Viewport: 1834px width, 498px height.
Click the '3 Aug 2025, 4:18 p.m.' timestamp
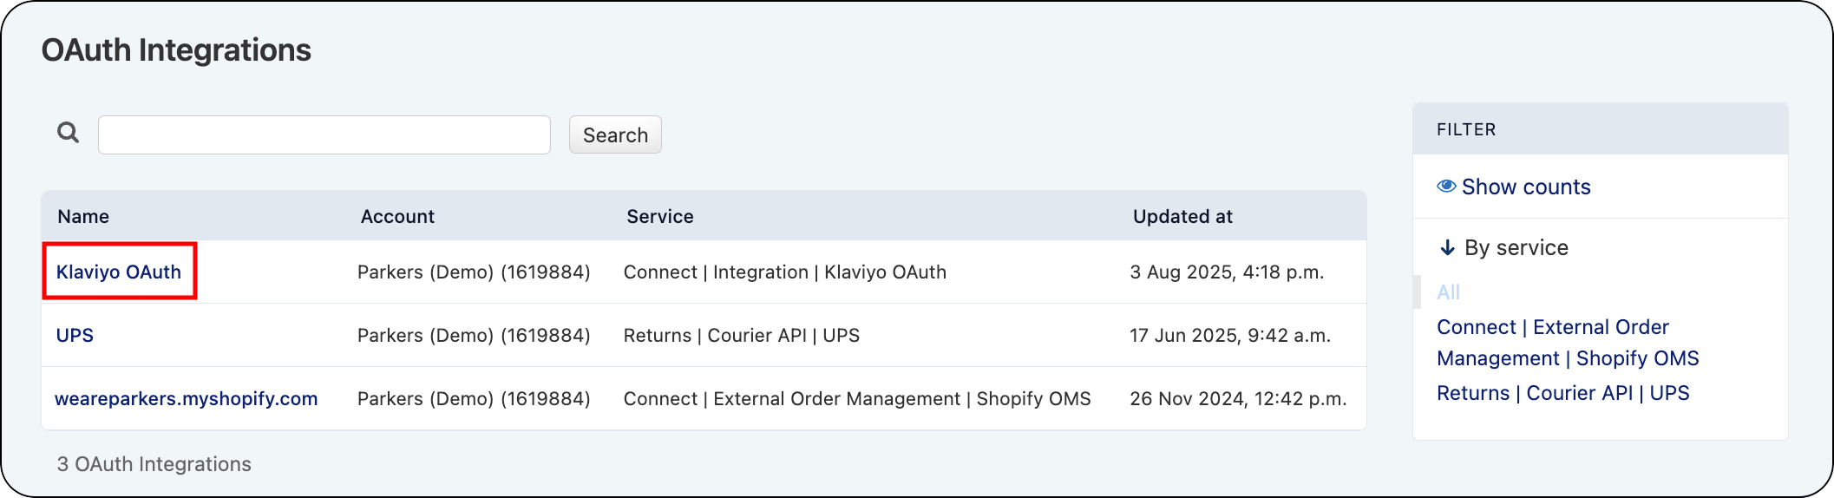(1227, 272)
